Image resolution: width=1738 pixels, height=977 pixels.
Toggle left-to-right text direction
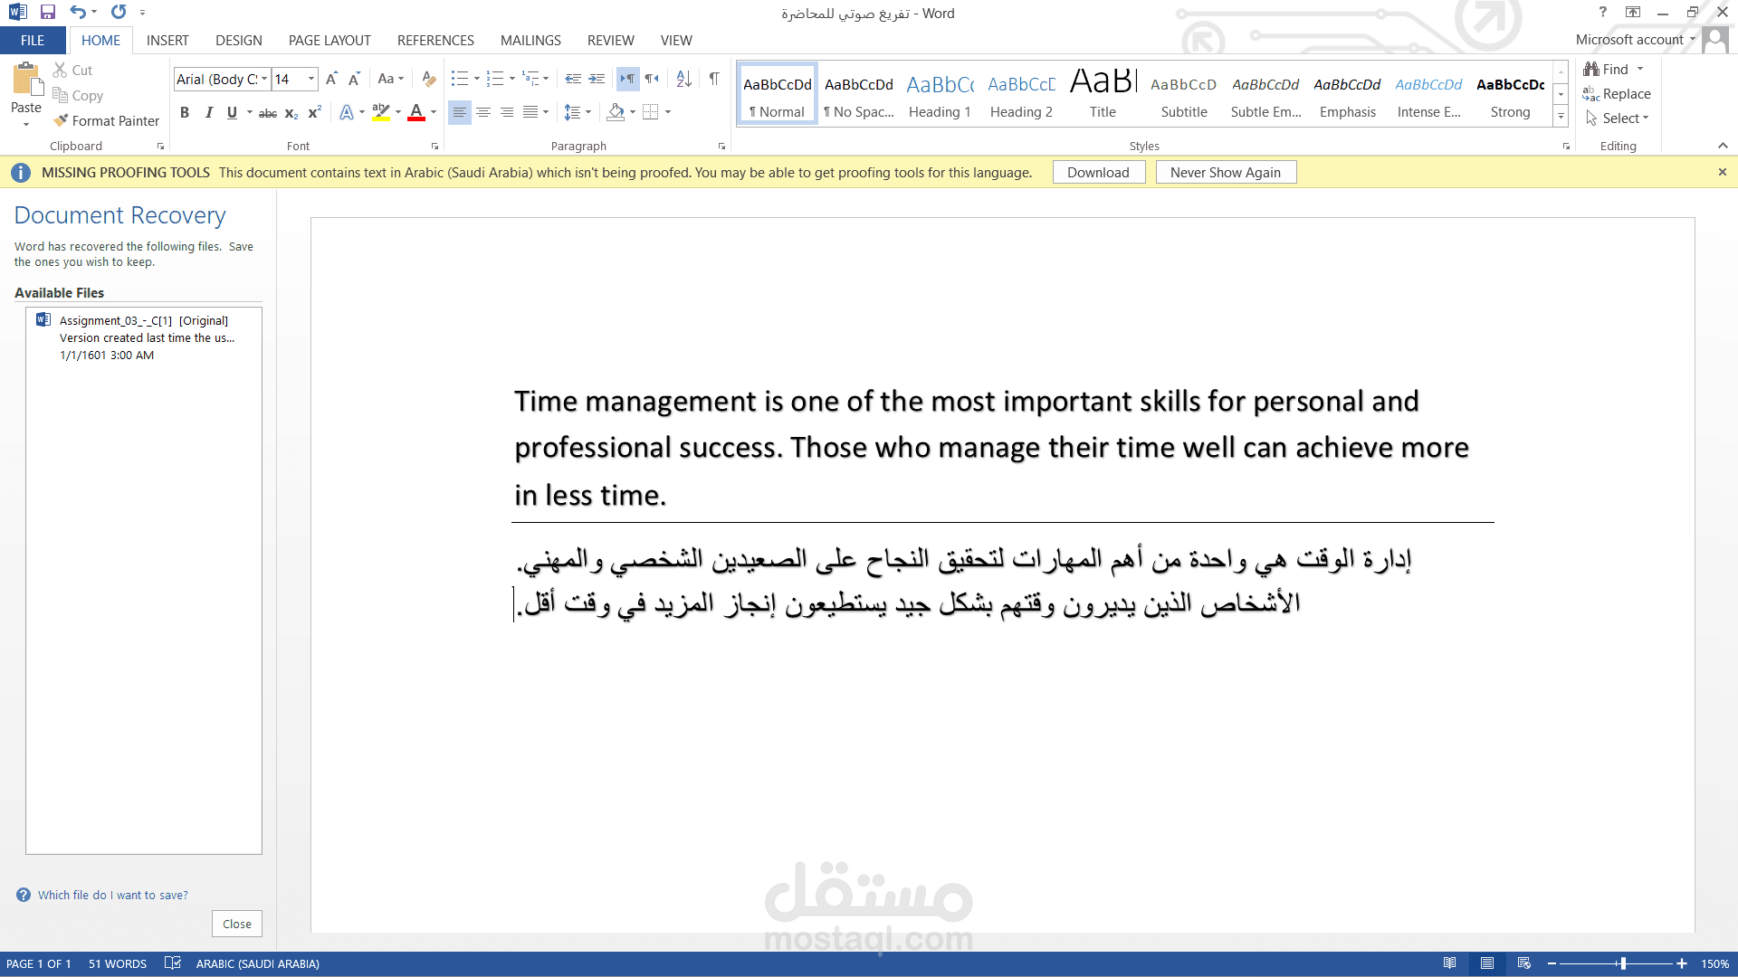pyautogui.click(x=627, y=79)
